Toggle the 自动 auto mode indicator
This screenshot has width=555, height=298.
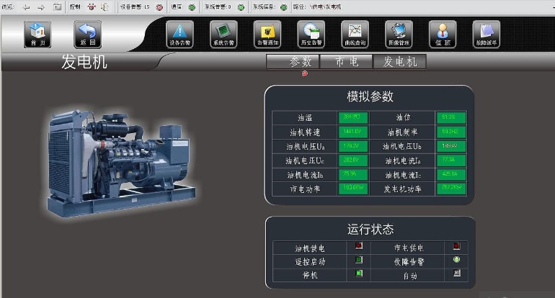tap(456, 274)
